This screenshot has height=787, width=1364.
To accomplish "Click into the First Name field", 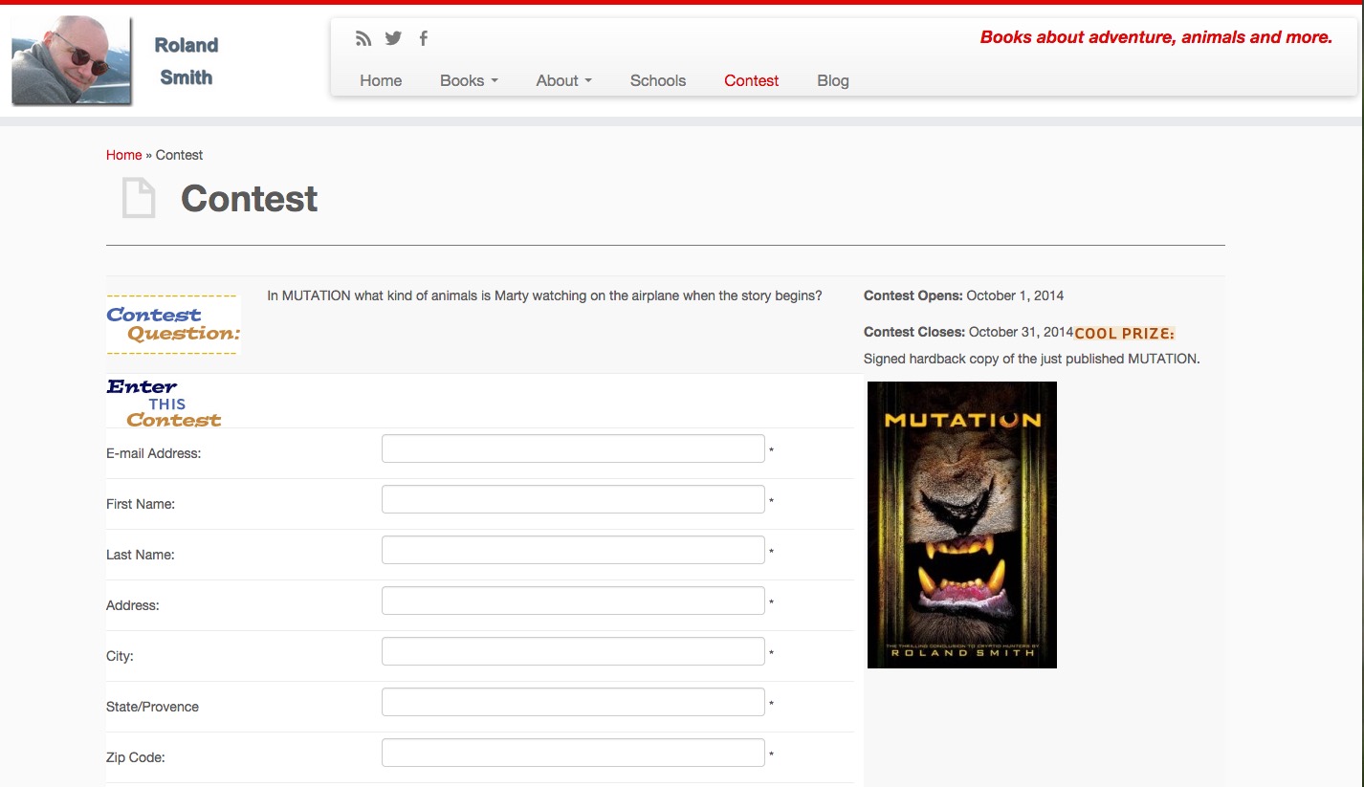I will 573,499.
